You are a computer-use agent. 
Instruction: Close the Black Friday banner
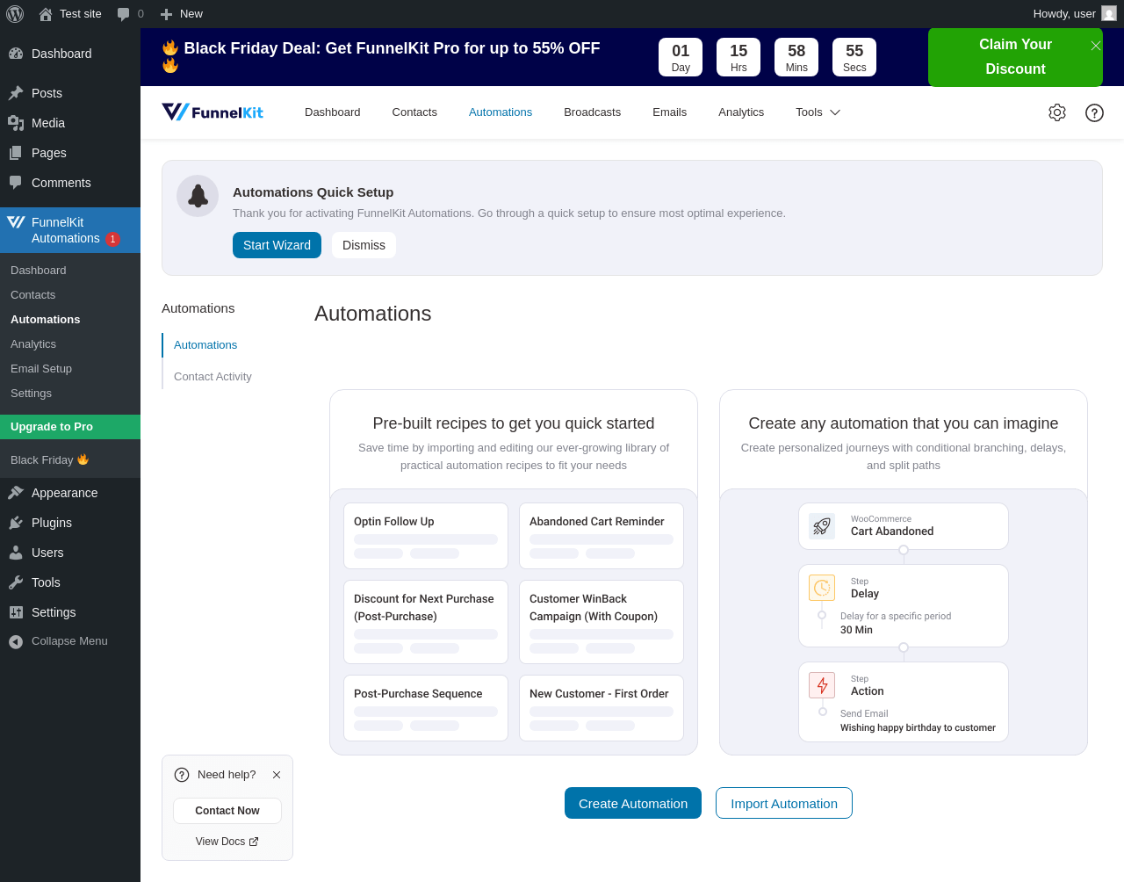(x=1096, y=46)
